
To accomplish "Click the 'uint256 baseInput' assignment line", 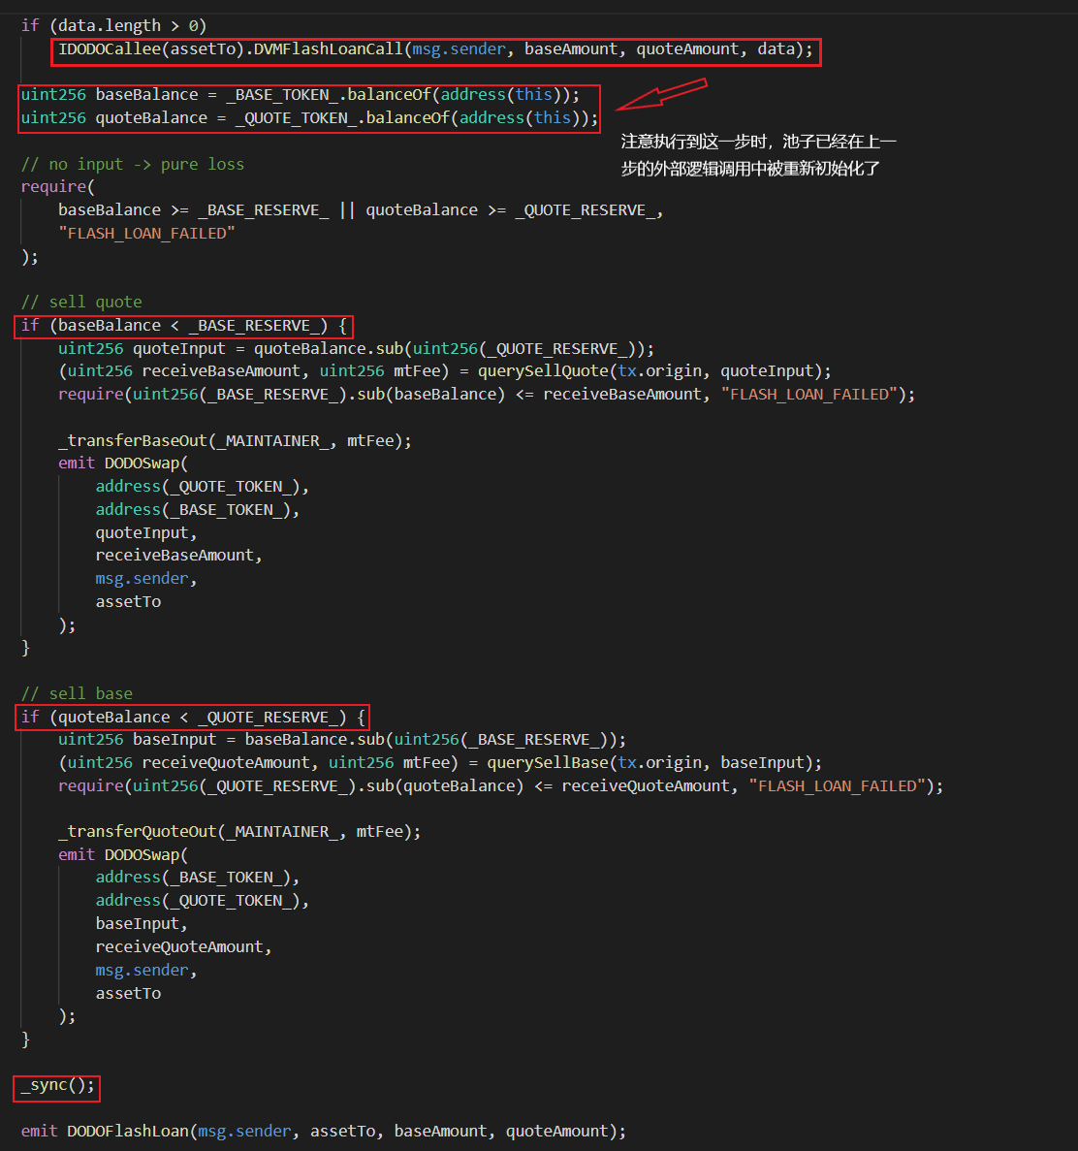I will pyautogui.click(x=342, y=740).
